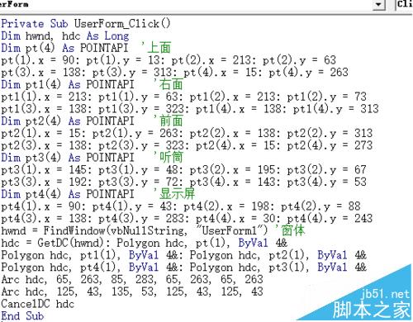Place cursor in line starting 'pt(1).x = 90'
413x322 pixels.
click(169, 60)
